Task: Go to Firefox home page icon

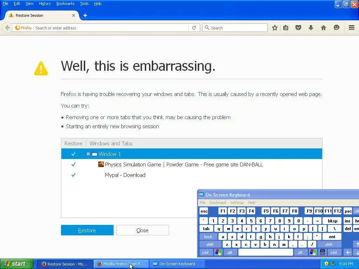Action: point(324,28)
